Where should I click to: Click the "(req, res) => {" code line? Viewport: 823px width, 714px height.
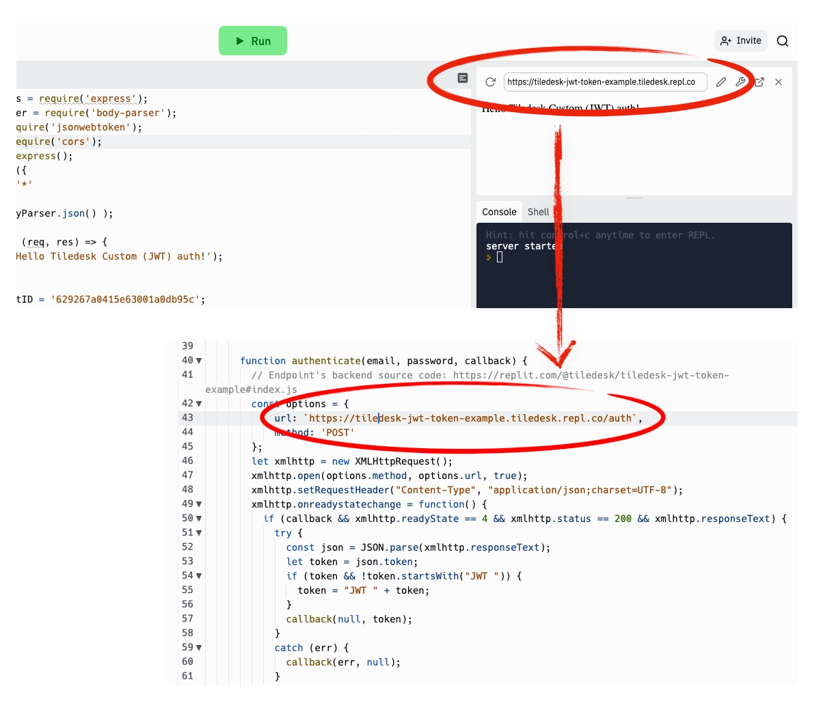[x=65, y=242]
